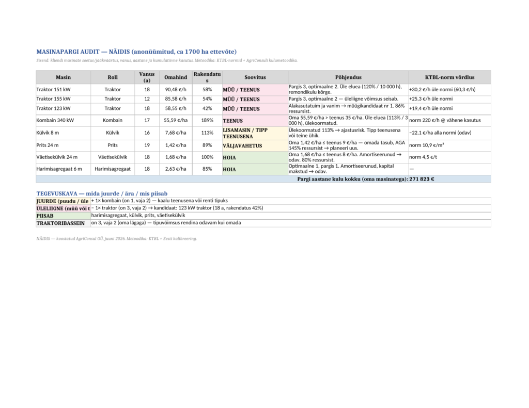Click the Pargi aastane kulu kokku total row

pyautogui.click(x=263, y=179)
